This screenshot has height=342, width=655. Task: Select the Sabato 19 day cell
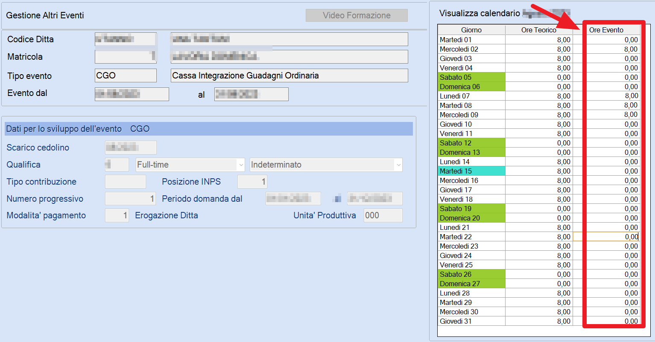(471, 209)
